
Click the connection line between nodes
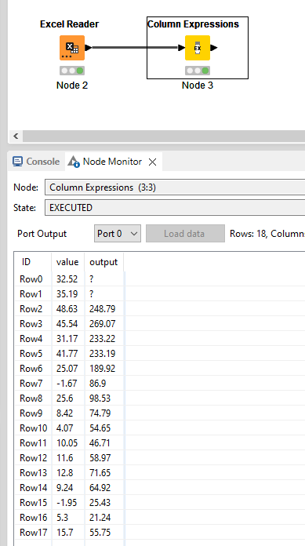pos(135,48)
